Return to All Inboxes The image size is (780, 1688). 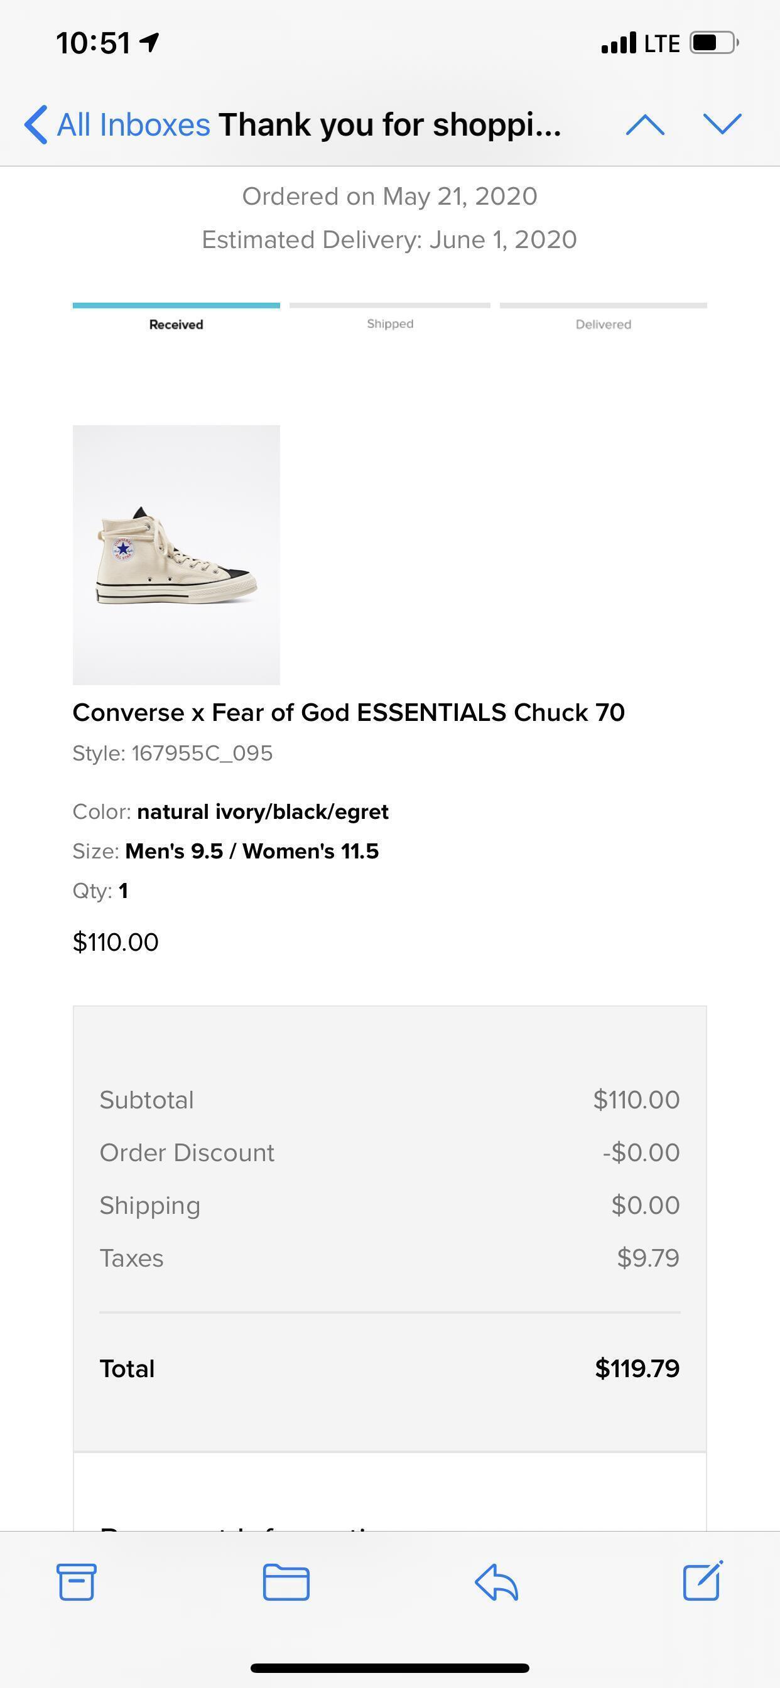click(133, 124)
